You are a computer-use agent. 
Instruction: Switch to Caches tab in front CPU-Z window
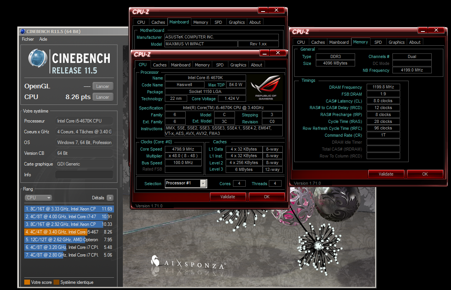tap(159, 65)
